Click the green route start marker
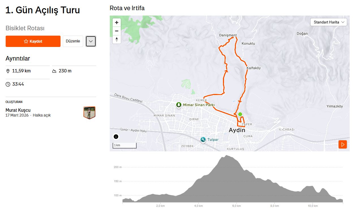 coord(240,114)
